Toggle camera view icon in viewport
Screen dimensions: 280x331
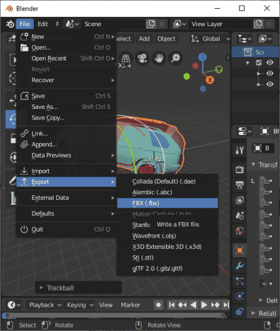(142, 58)
